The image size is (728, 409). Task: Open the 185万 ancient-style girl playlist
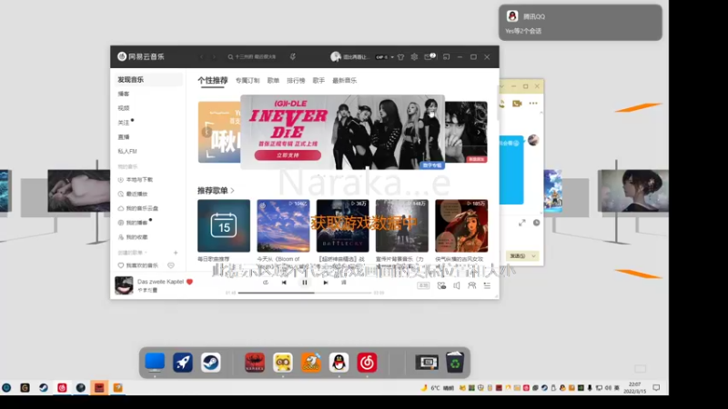coord(461,225)
